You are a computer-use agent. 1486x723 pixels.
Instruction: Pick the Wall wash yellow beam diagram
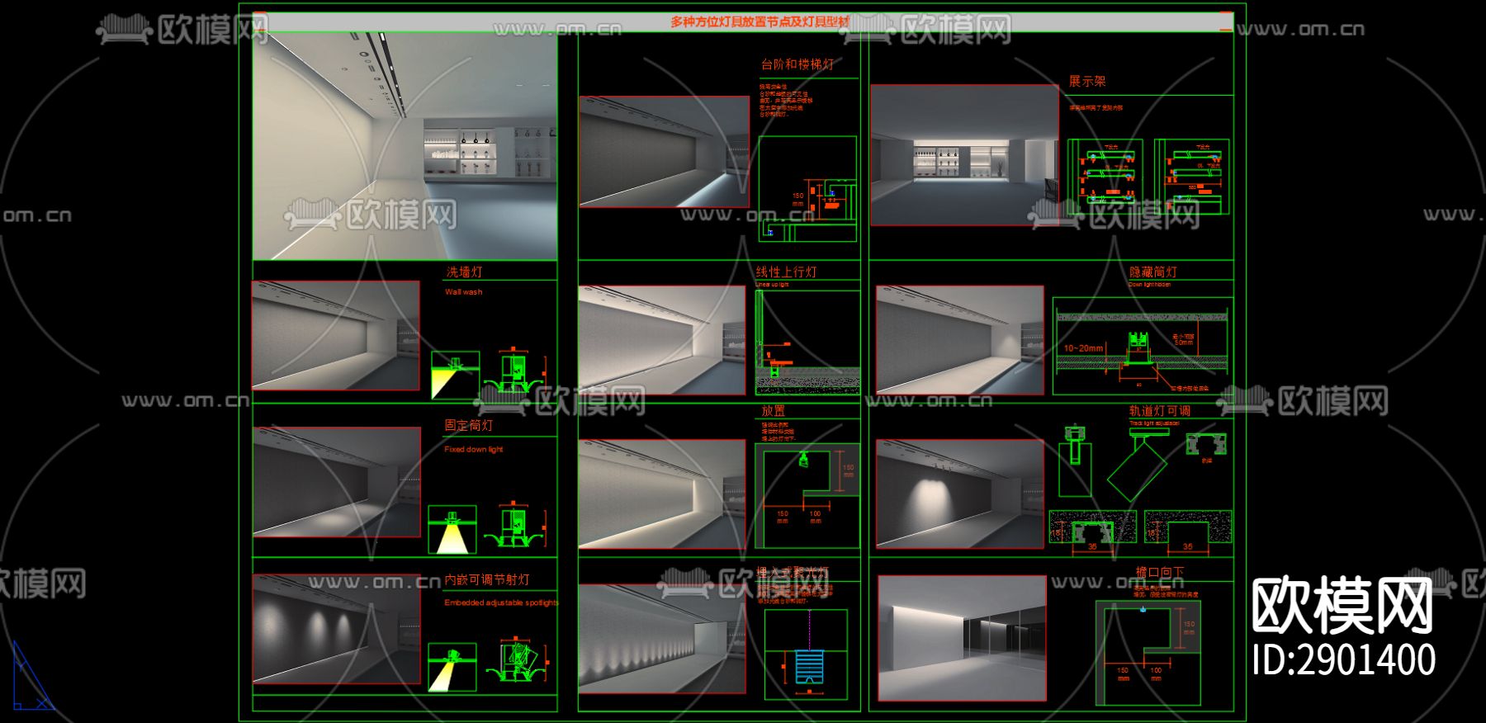[x=455, y=376]
